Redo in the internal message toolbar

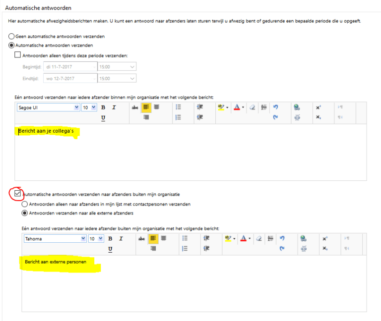[275, 117]
